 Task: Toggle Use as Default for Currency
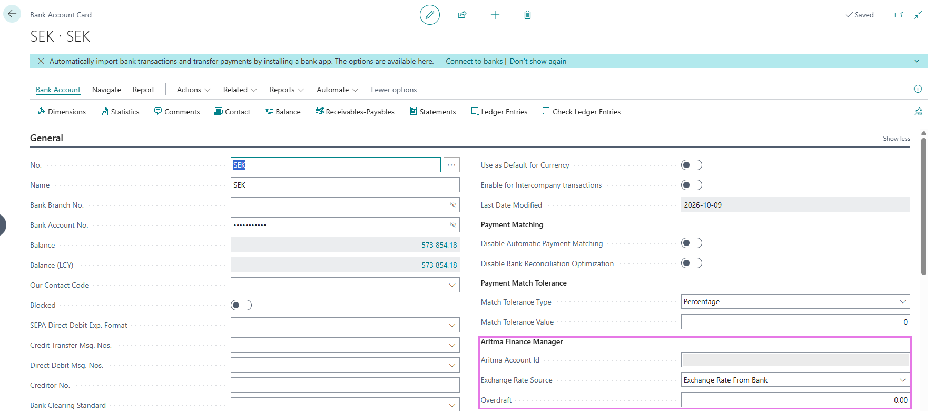(x=692, y=165)
